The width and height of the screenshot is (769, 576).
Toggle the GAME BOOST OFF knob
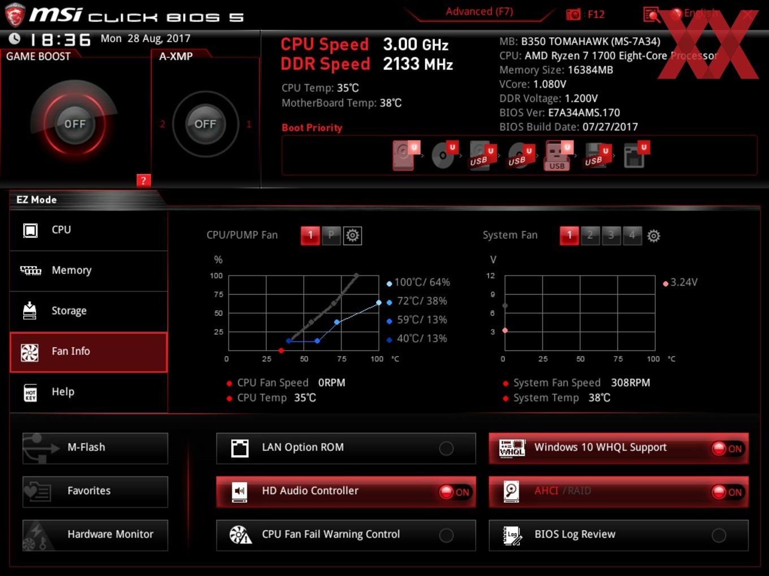(75, 124)
